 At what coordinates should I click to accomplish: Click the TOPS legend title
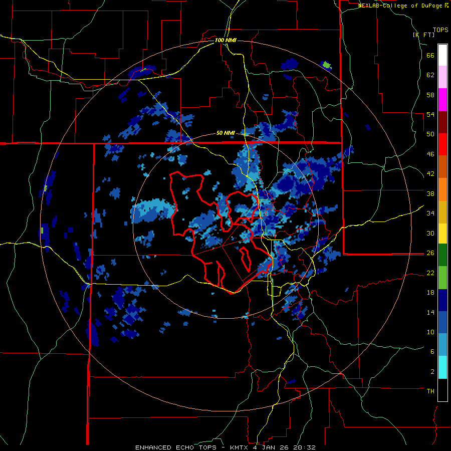coord(440,30)
